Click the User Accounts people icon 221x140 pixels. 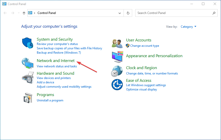(x=117, y=44)
